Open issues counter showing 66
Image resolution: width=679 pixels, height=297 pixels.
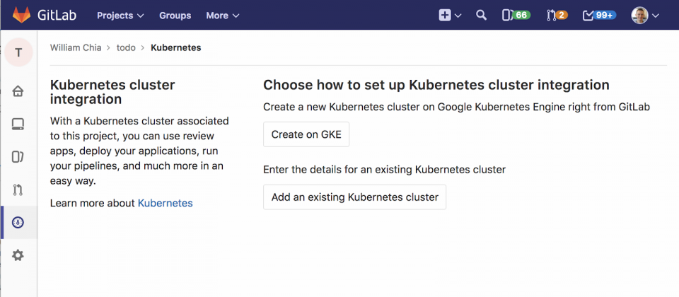[516, 15]
